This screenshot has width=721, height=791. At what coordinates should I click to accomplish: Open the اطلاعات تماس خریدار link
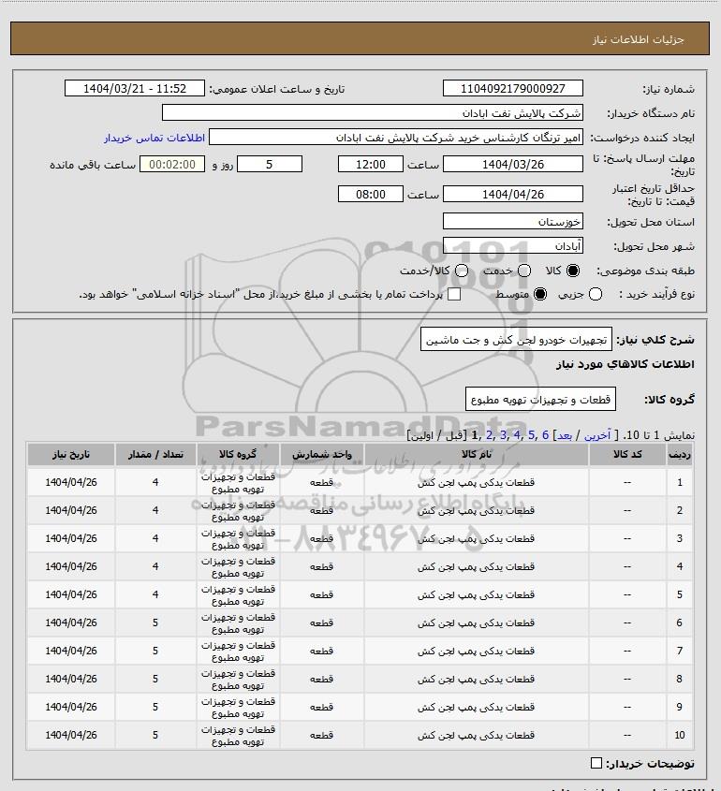154,138
